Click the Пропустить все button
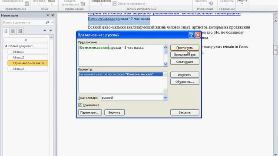The image size is (278, 156). (185, 55)
